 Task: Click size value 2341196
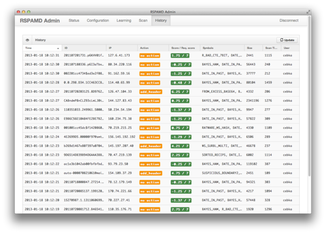253,101
